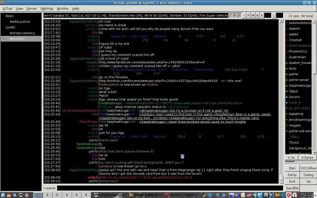The image size is (317, 198).
Task: Toggle invite-only I mode button
Action: coord(244,15)
